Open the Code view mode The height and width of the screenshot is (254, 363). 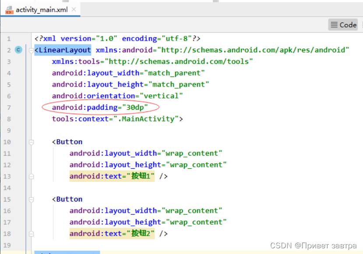(x=343, y=25)
